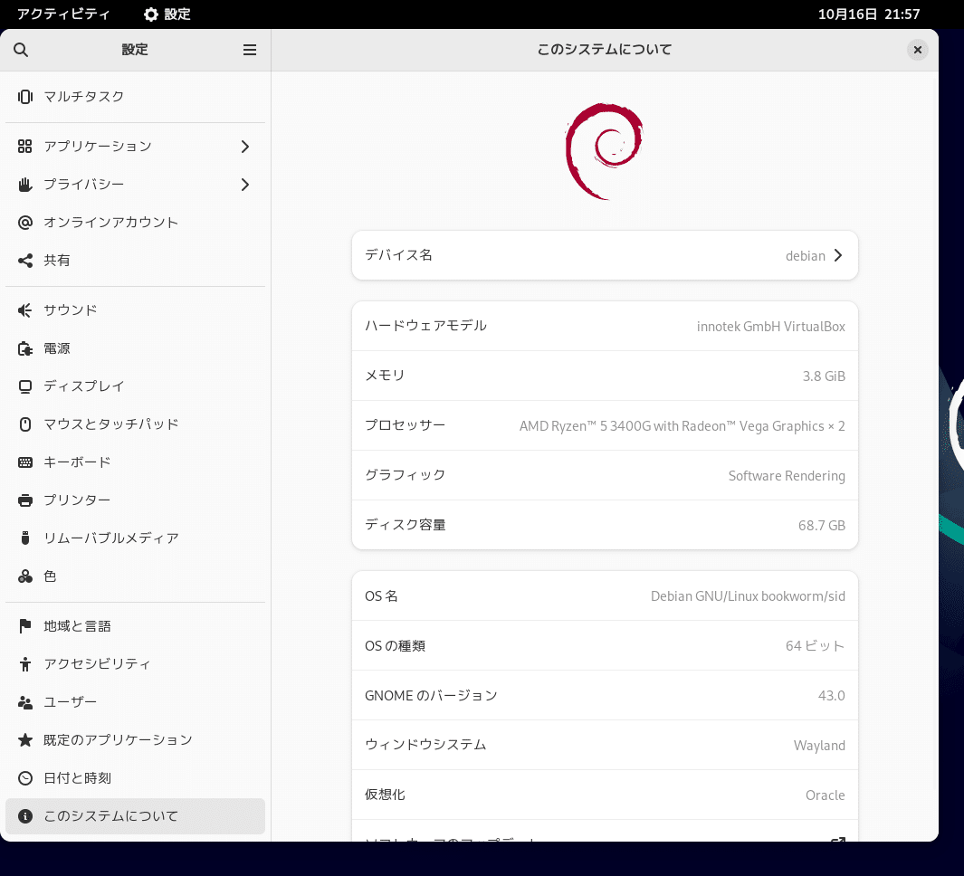
Task: Click the キーボード keyboard icon
Action: coord(25,462)
